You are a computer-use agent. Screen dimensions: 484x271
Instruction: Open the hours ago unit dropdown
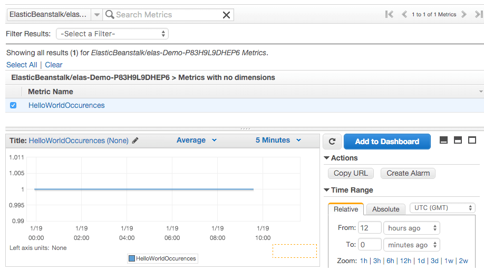point(411,228)
